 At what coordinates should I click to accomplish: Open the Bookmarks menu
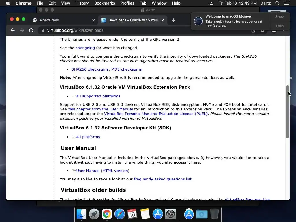[105, 3]
